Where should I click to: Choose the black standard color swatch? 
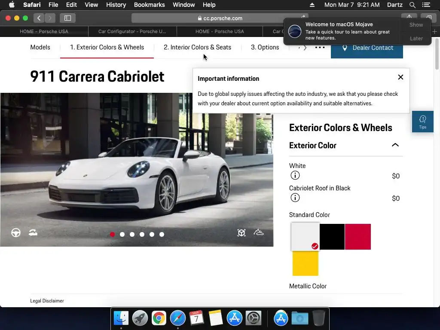(332, 237)
